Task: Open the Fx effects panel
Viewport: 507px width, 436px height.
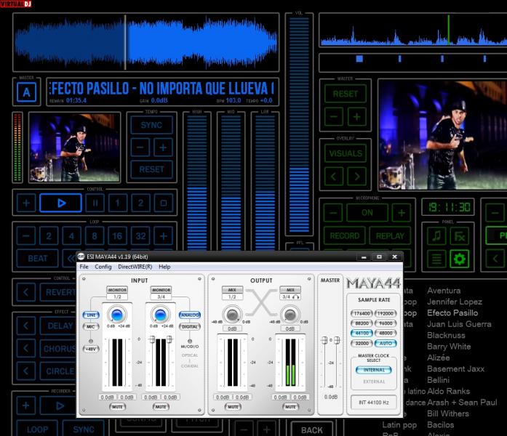Action: 460,235
